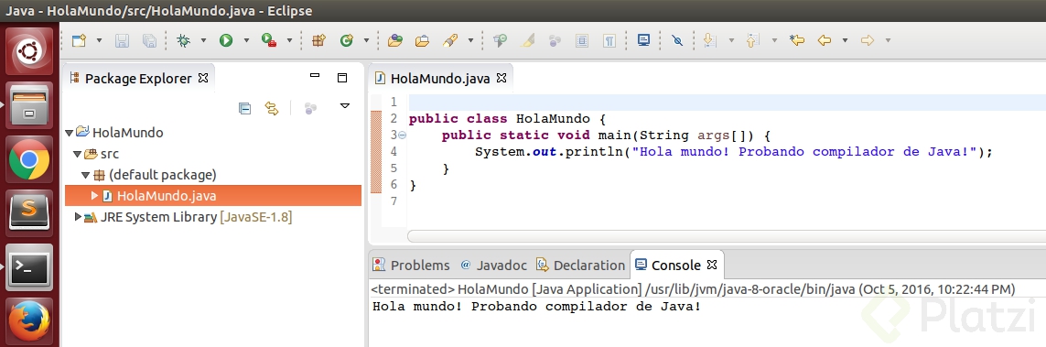
Task: Click the println string literal in editor
Action: [805, 151]
